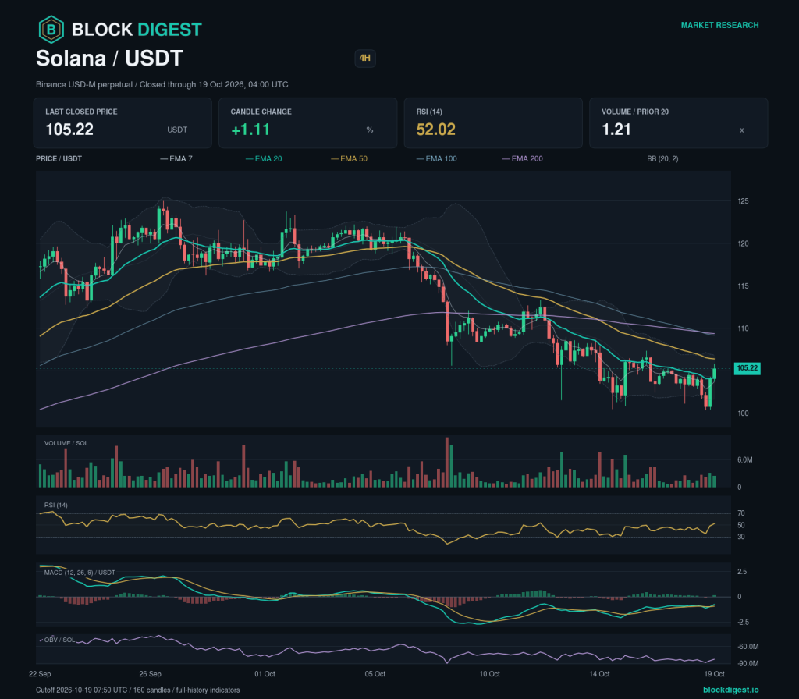
Task: Click the volume ratio value 1.21
Action: tap(616, 130)
